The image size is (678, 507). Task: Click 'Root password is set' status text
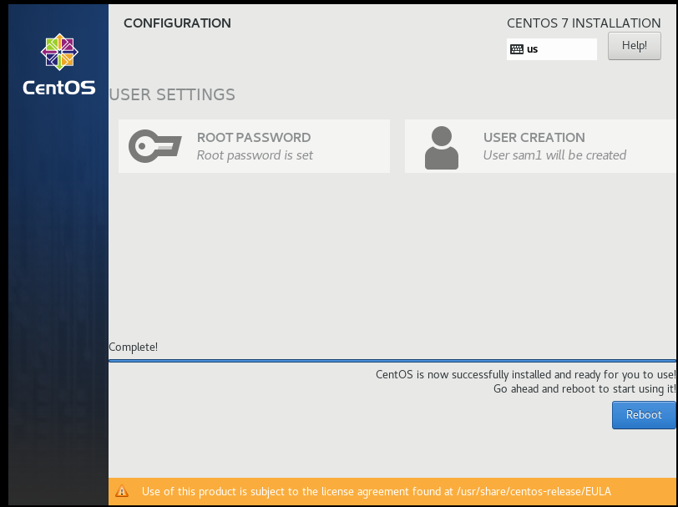(x=255, y=155)
